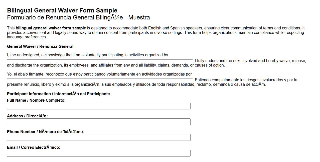Click inside the Address text box
The image size is (320, 162).
pyautogui.click(x=99, y=122)
